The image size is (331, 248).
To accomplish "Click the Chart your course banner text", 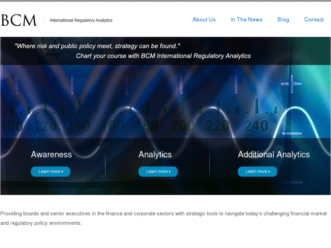I will [163, 56].
